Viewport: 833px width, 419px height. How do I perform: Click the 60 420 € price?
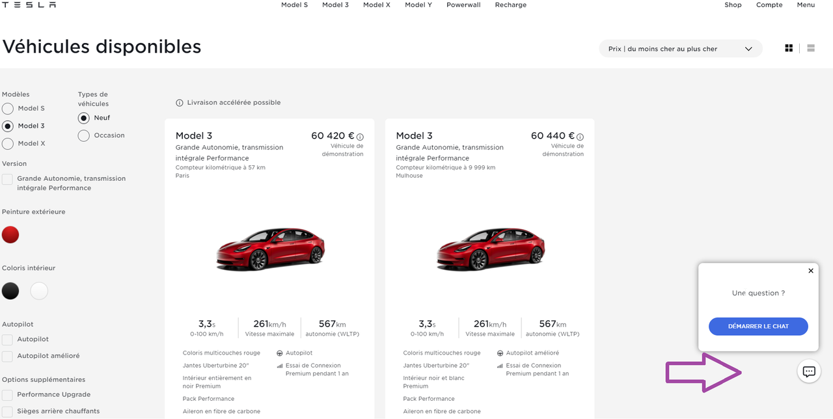click(x=333, y=136)
